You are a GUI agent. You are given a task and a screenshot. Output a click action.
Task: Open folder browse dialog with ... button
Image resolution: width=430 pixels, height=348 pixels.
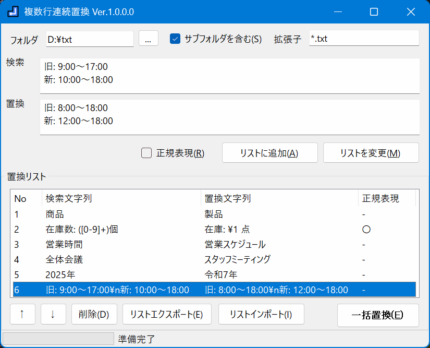(x=148, y=39)
